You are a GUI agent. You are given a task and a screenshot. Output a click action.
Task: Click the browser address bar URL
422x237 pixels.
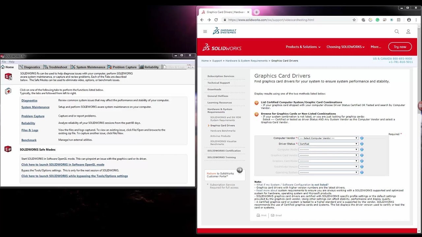[x=271, y=20]
